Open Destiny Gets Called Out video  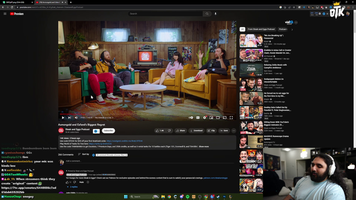[251, 113]
